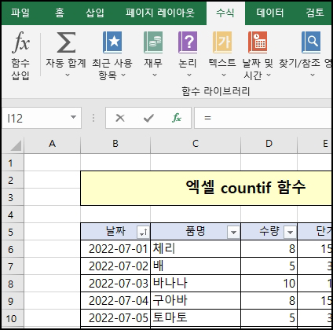333x330 pixels.
Task: Switch to the 데이터 tab
Action: click(270, 13)
